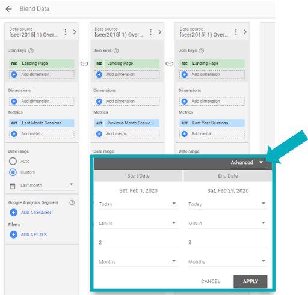Click Start Date number field showing 2
This screenshot has width=308, height=295.
[x=138, y=243]
